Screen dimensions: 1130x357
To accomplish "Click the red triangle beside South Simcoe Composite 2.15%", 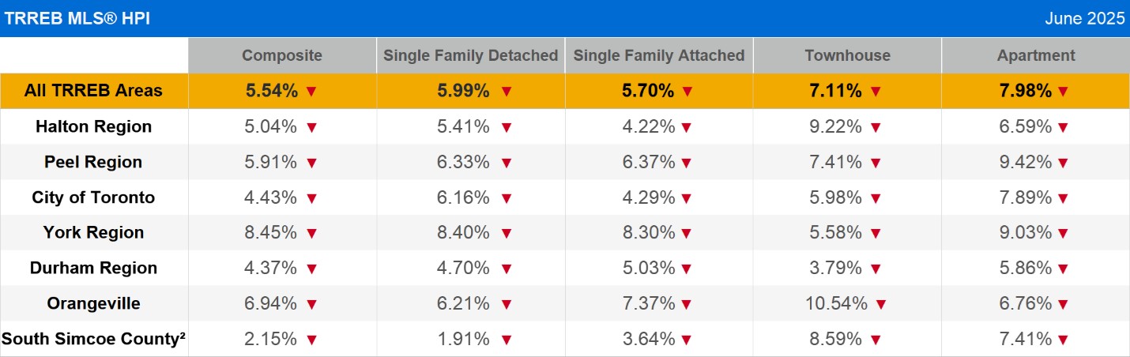I will click(311, 340).
